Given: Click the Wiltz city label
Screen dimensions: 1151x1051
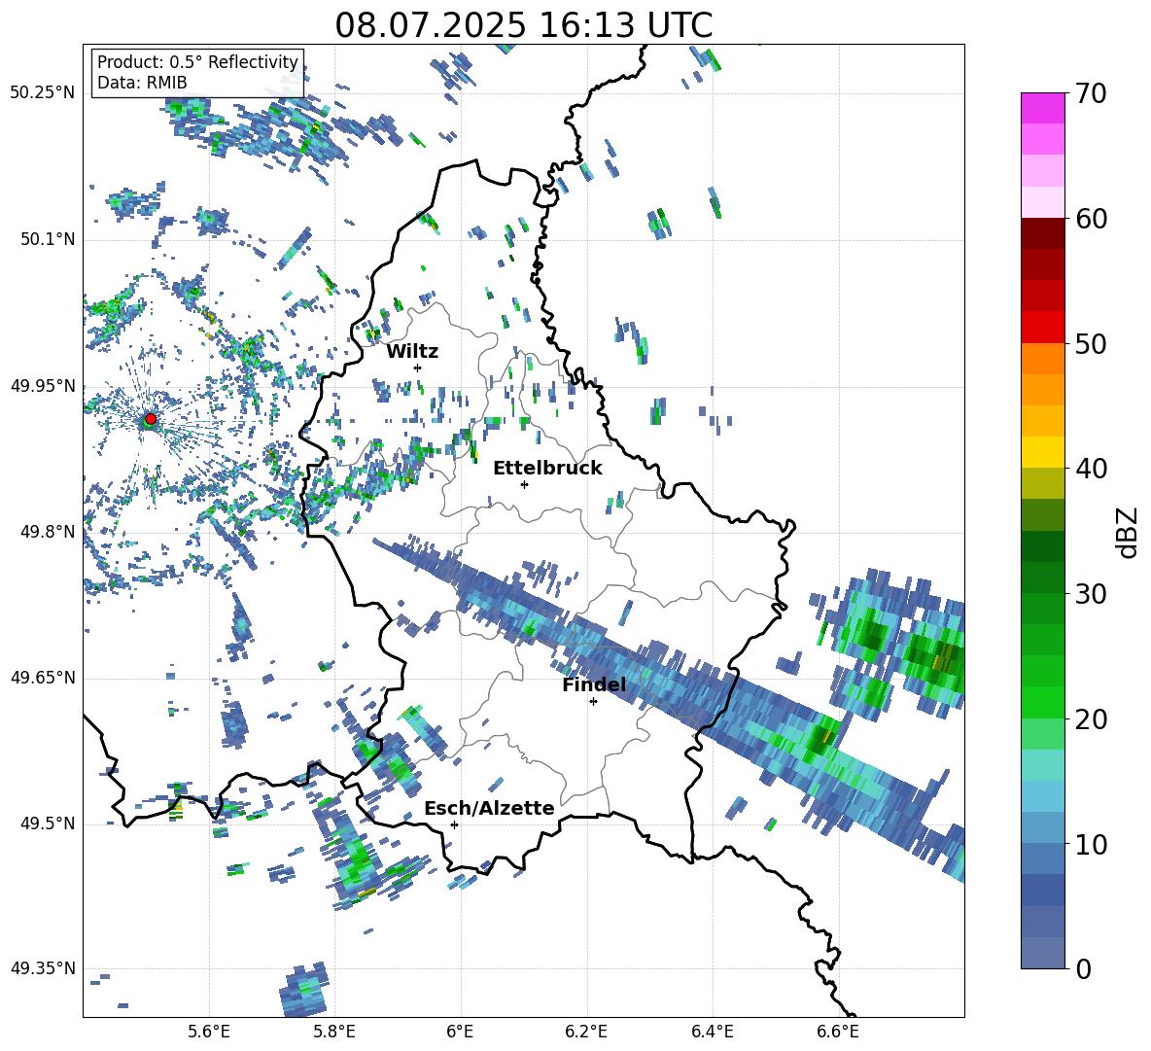Looking at the screenshot, I should pos(412,352).
